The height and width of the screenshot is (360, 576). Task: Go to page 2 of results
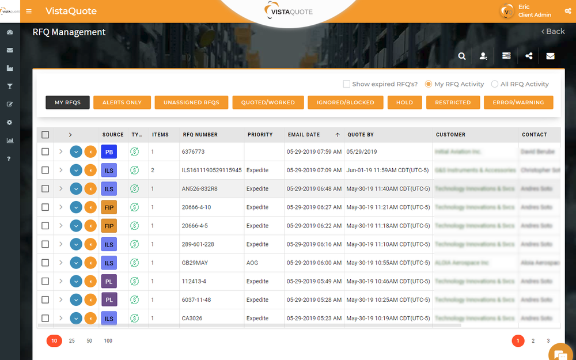[x=533, y=341]
